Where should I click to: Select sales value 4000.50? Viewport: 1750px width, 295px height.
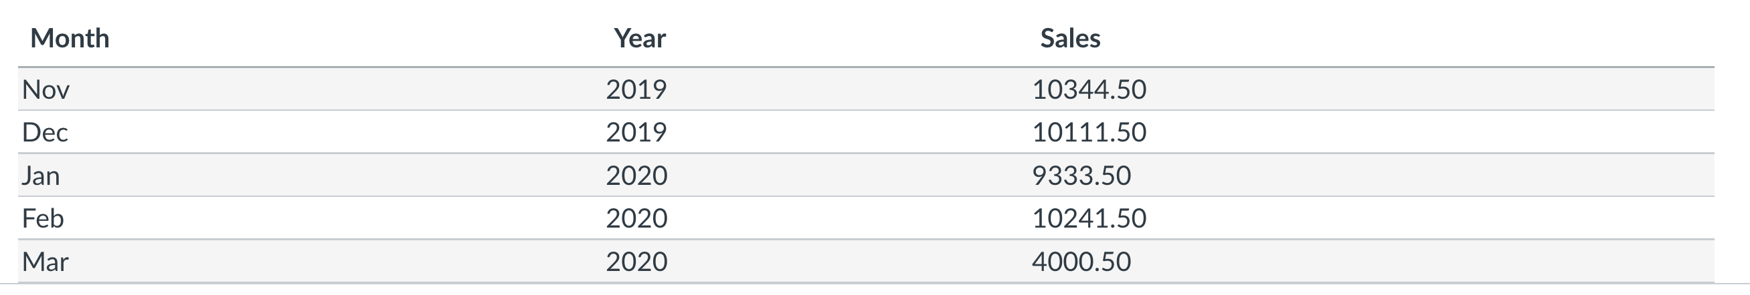pyautogui.click(x=1081, y=262)
